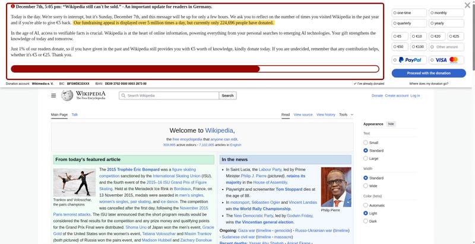This screenshot has height=244, width=475.
Task: Choose the PayPal payment logo option
Action: 410,60
